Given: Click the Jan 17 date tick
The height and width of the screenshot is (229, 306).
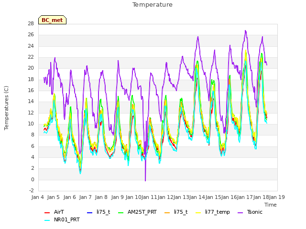Looking at the screenshot, I should pyautogui.click(x=245, y=197).
